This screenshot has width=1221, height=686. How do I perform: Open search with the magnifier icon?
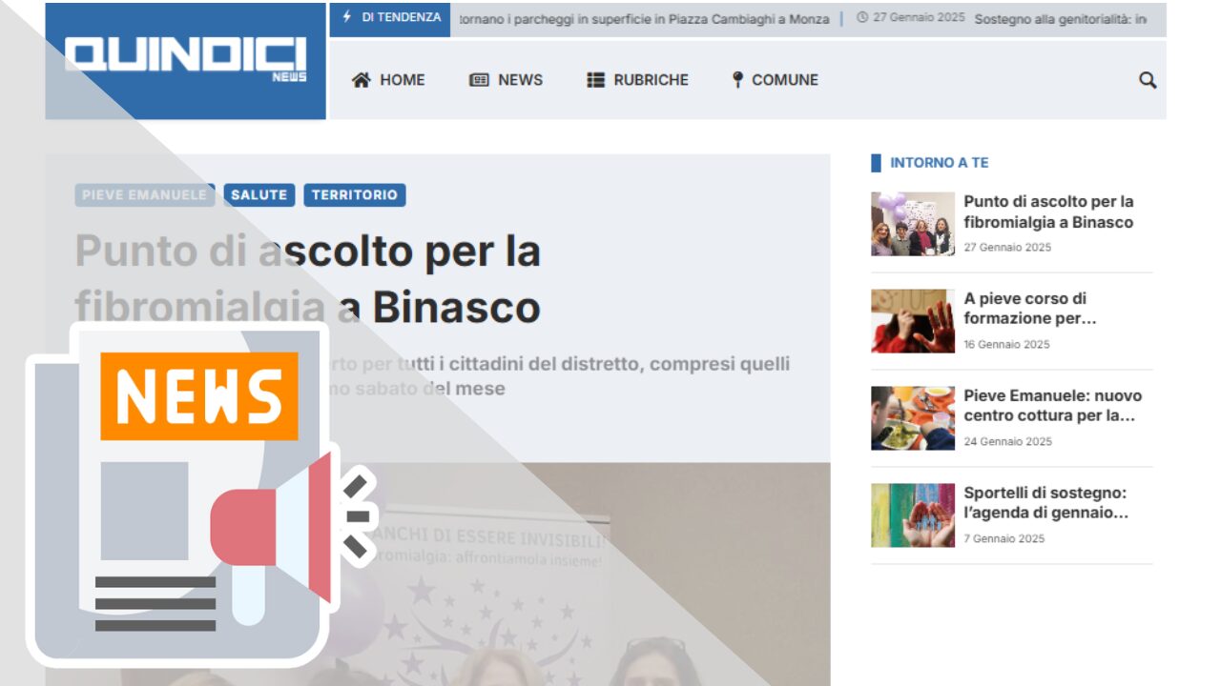pyautogui.click(x=1148, y=80)
